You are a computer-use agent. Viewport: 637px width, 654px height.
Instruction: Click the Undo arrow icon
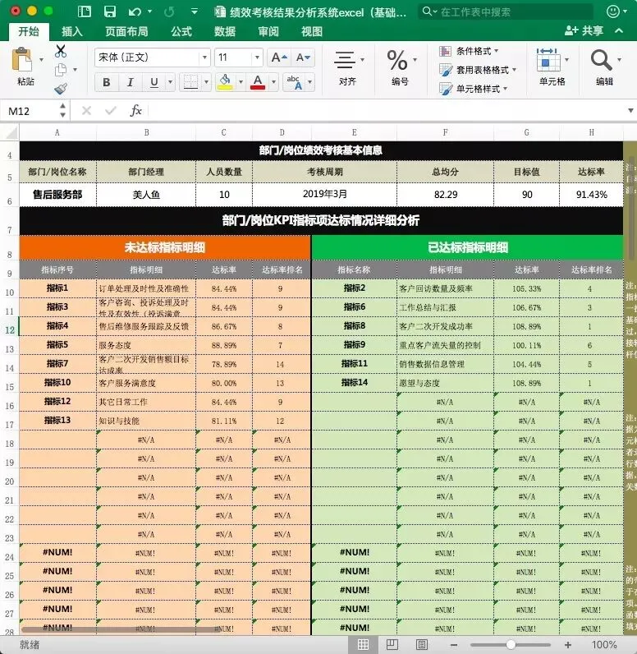coord(135,12)
